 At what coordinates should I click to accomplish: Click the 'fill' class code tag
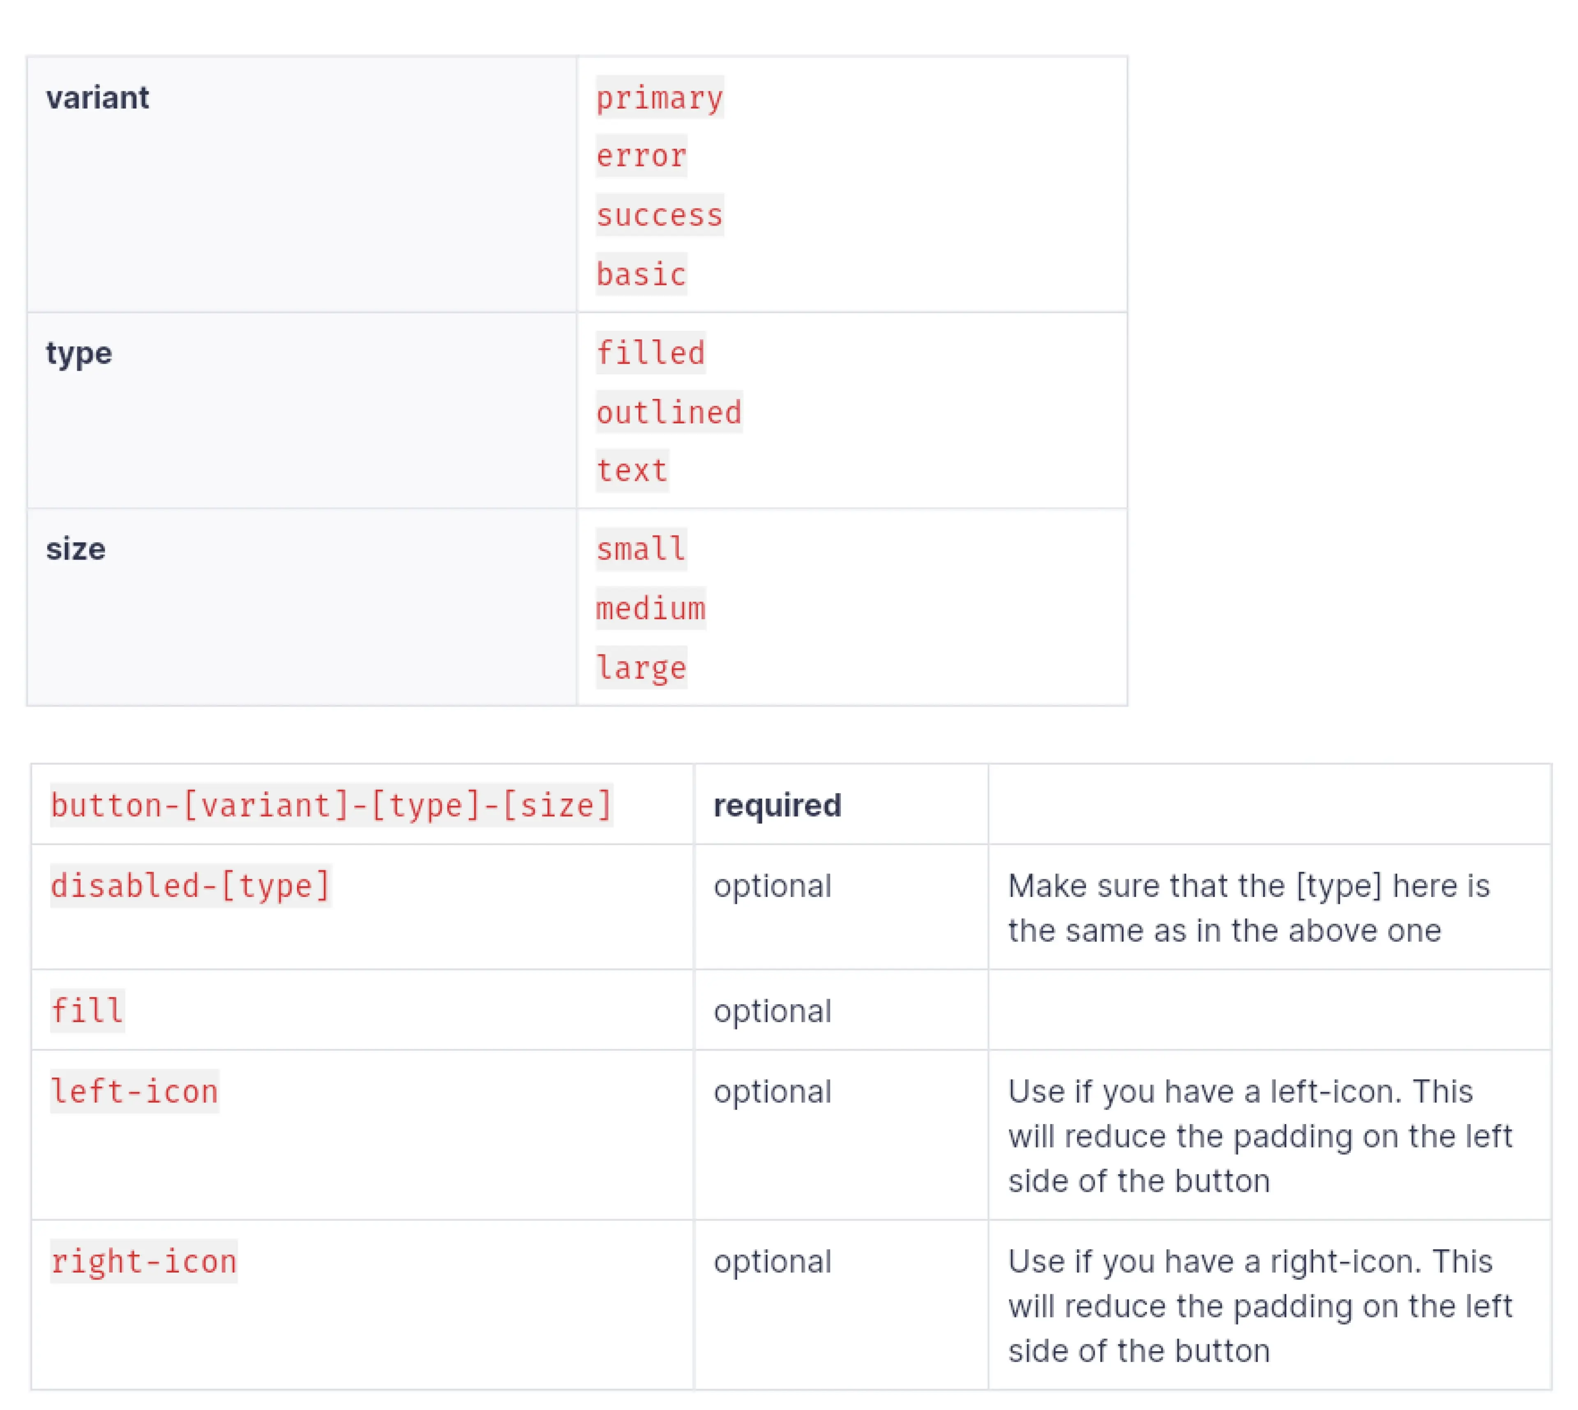87,1011
